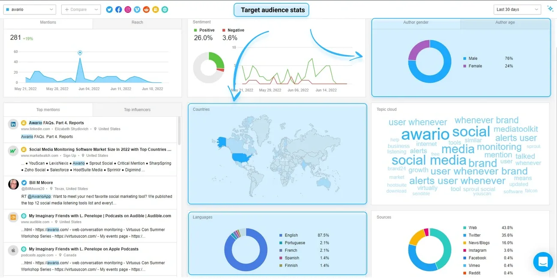Switch to the Top influencers tab

click(x=137, y=110)
